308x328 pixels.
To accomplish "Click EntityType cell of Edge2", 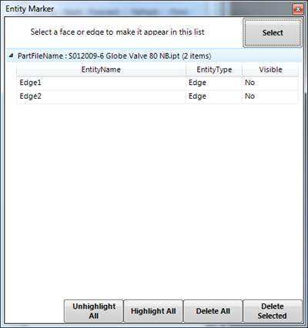I will pyautogui.click(x=214, y=96).
